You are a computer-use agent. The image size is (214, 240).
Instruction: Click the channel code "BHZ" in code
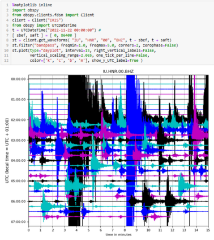click(119, 40)
